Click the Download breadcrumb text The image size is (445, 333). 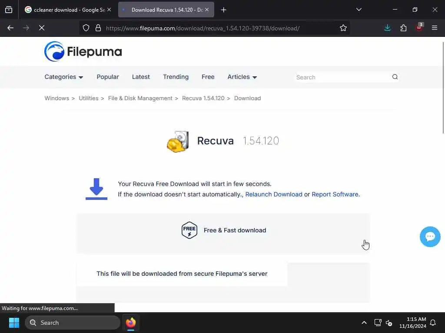tap(247, 98)
